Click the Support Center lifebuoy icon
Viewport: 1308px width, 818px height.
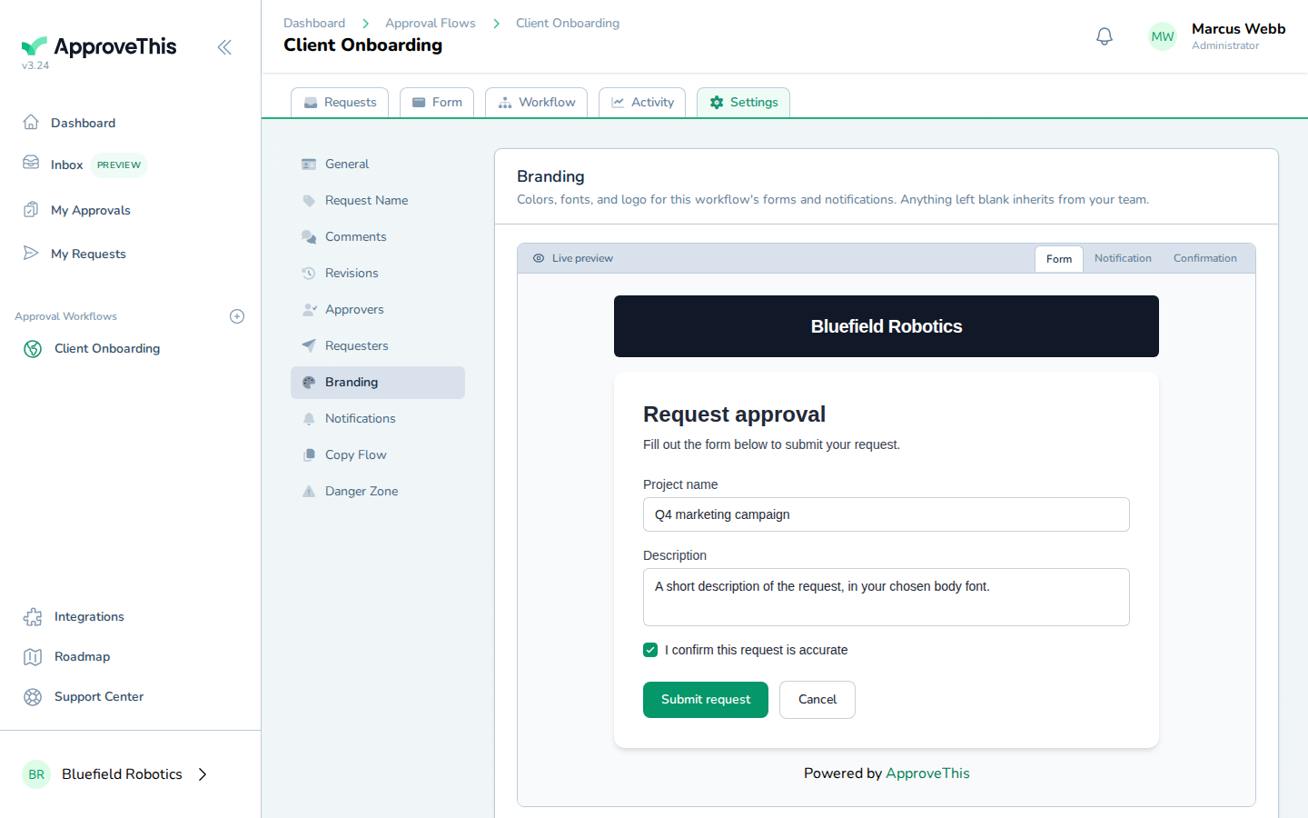(x=33, y=697)
